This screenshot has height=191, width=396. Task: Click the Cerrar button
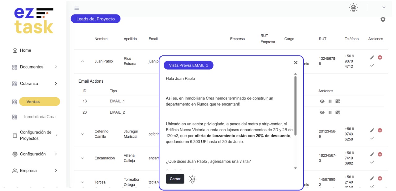coord(175,179)
